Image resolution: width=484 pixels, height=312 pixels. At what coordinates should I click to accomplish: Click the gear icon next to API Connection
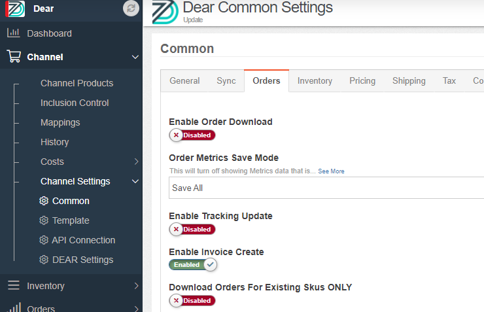click(44, 240)
